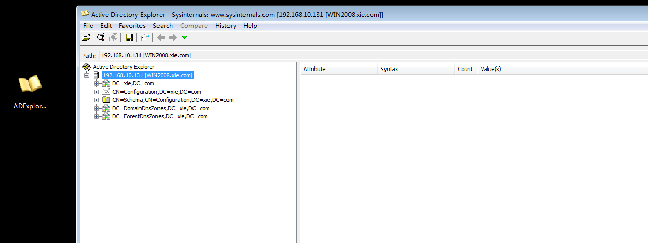Click the window title bar text
Viewport: 648px width, 243px height.
[237, 14]
